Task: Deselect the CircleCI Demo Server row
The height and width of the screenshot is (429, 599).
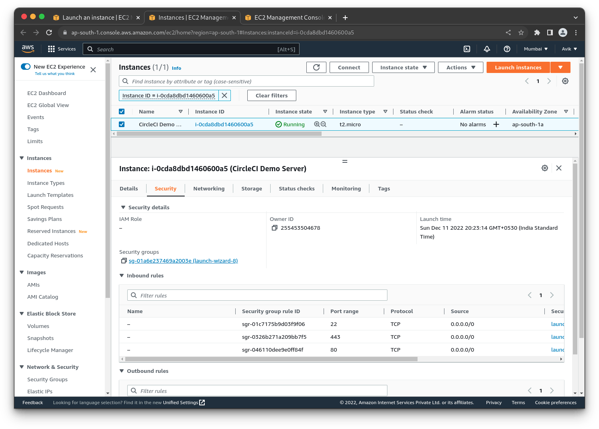Action: (122, 124)
